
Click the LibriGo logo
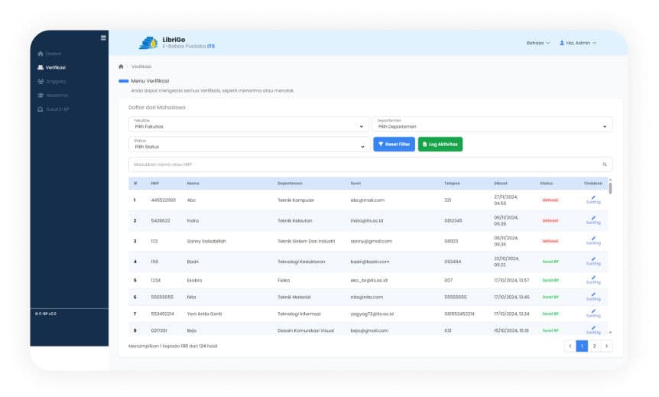coord(177,43)
